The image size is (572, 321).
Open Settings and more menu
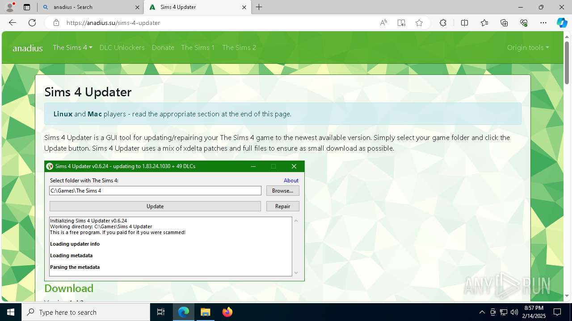543,23
